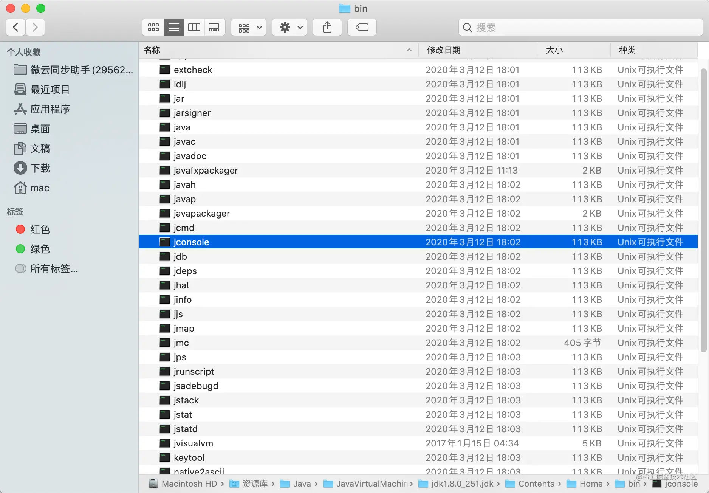Select the javac executable icon
Screen dimensions: 709x493
pyautogui.click(x=164, y=142)
